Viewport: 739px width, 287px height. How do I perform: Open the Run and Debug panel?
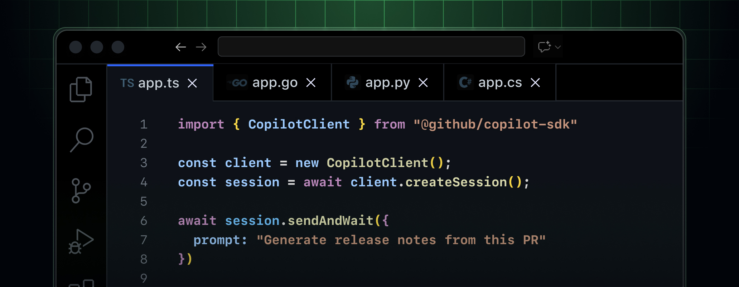(x=81, y=241)
